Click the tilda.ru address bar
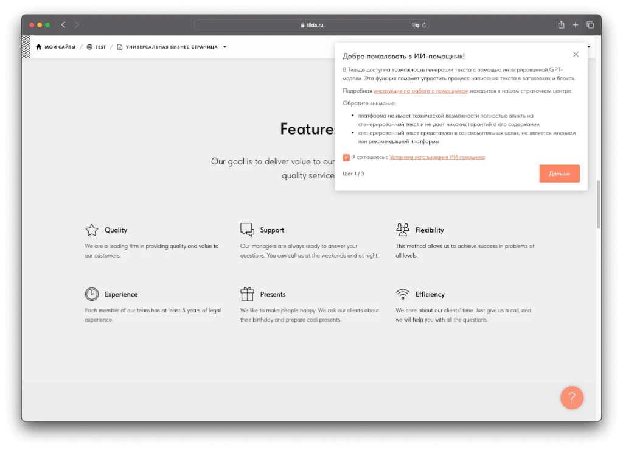Screen dimensions: 623x450 point(311,25)
